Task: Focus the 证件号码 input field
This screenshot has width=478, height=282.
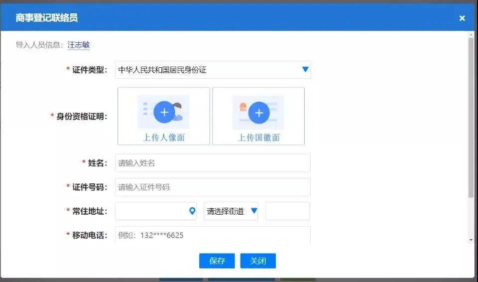Action: pyautogui.click(x=213, y=187)
